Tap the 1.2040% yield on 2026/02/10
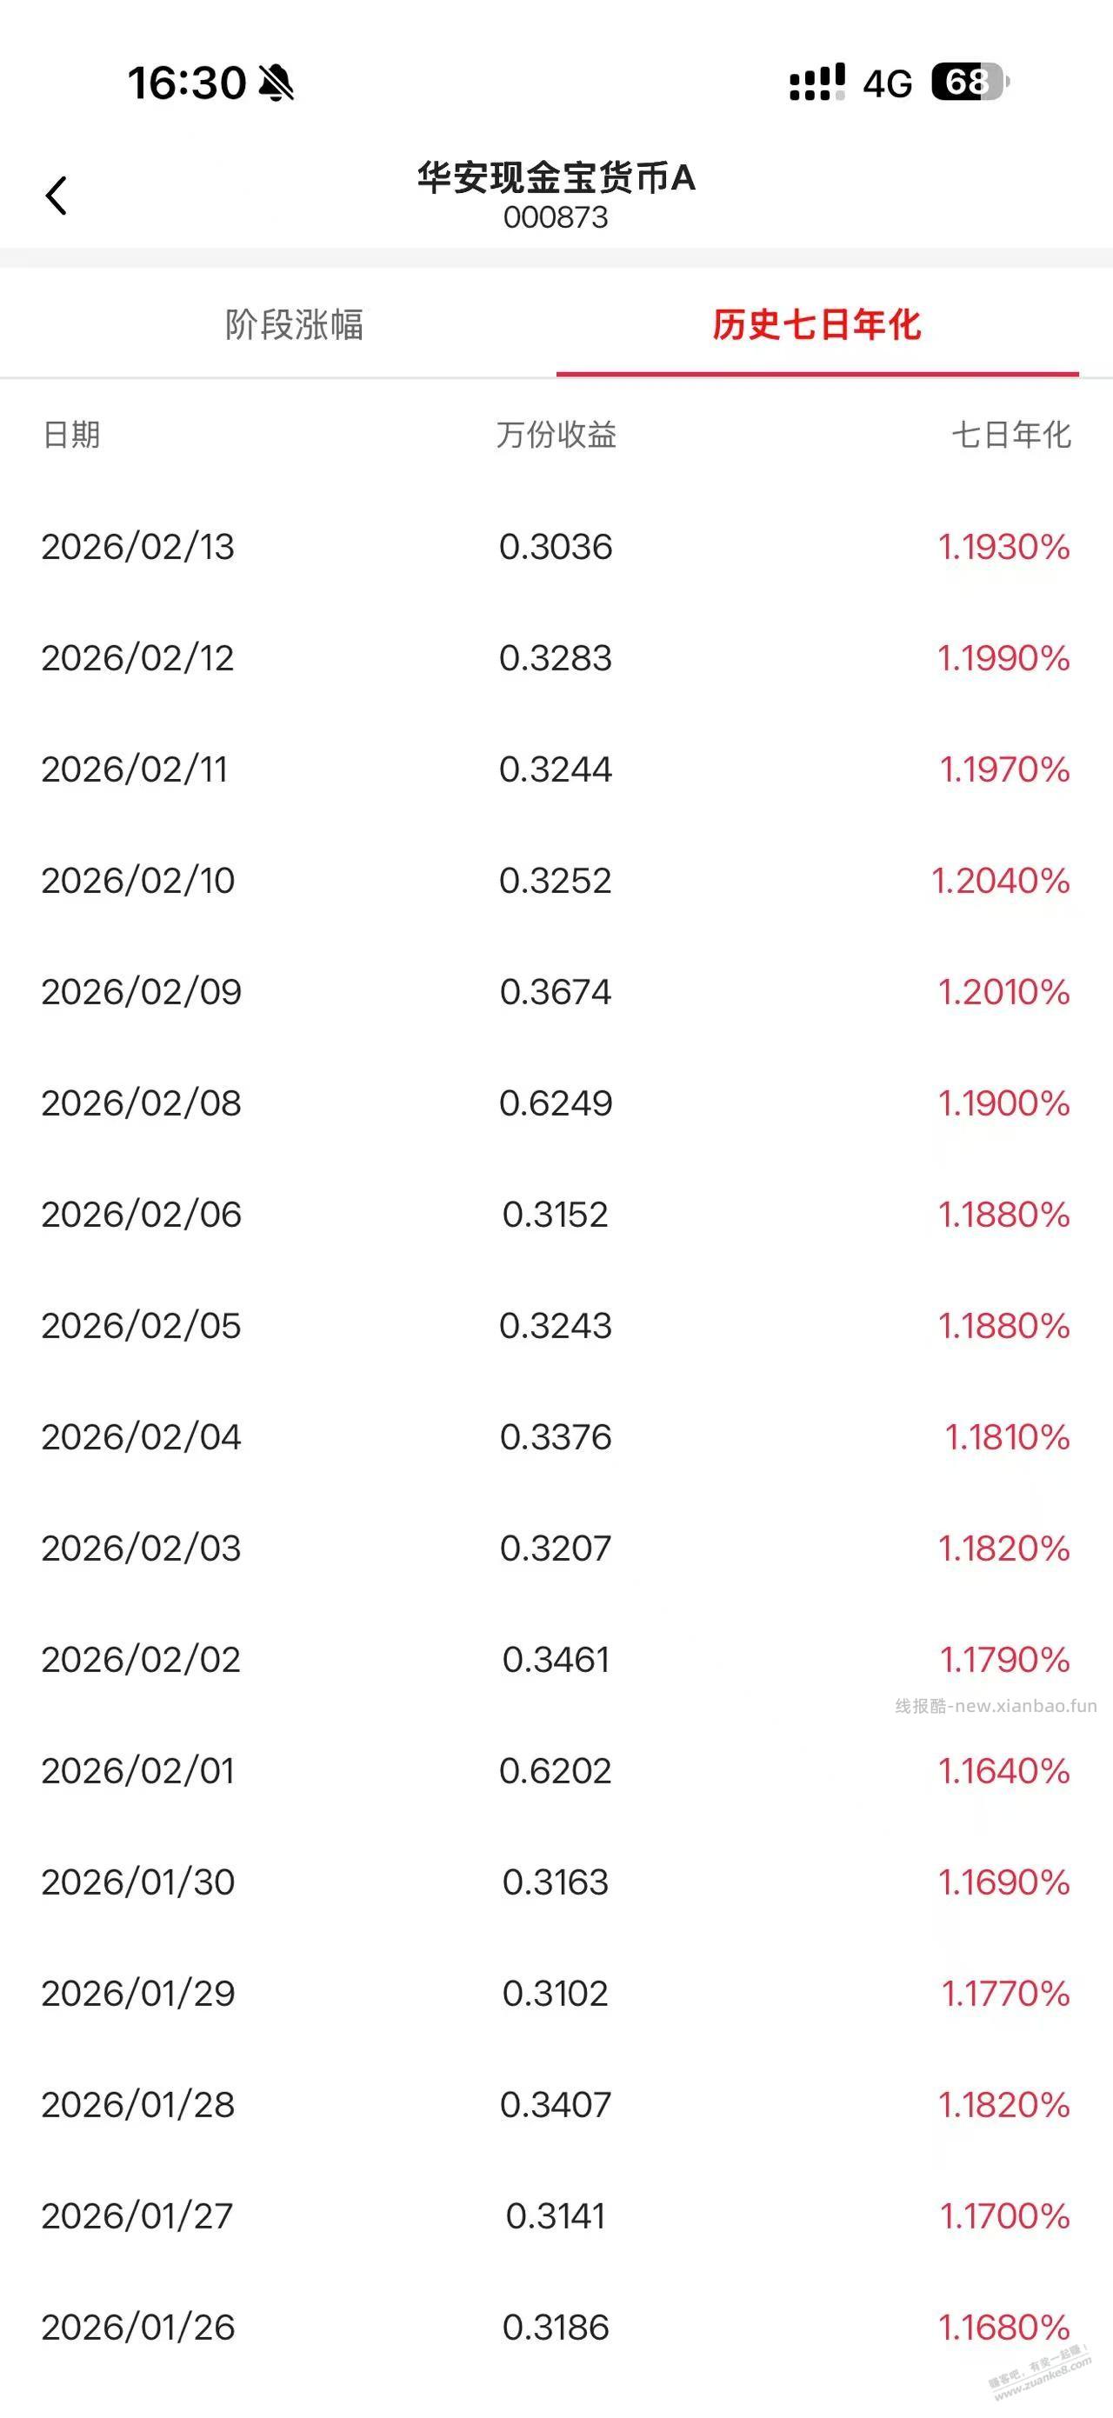 [1000, 881]
